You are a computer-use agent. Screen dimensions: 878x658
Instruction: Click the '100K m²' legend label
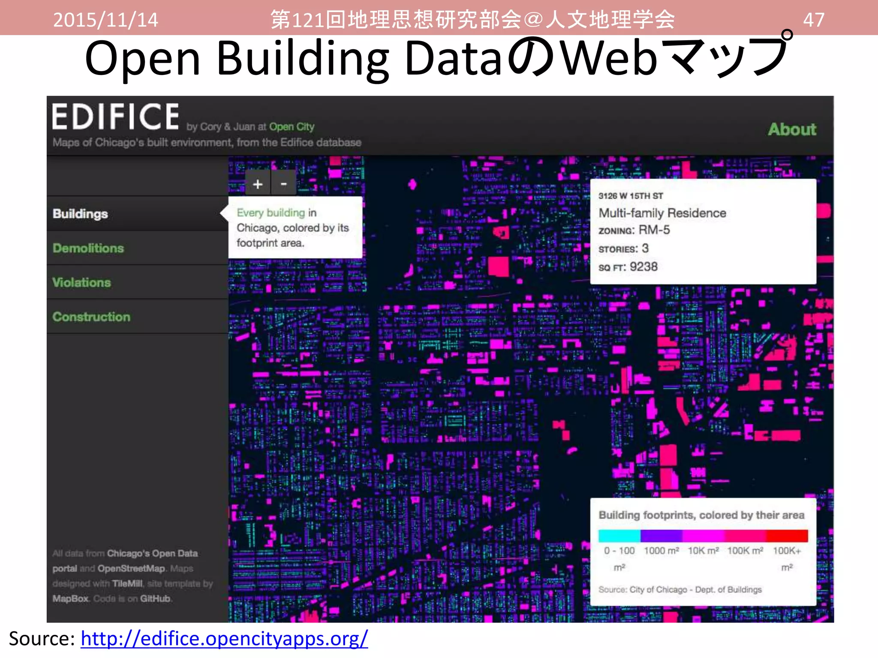click(745, 550)
